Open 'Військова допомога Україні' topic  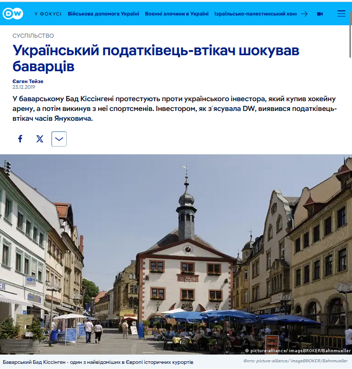coord(103,14)
